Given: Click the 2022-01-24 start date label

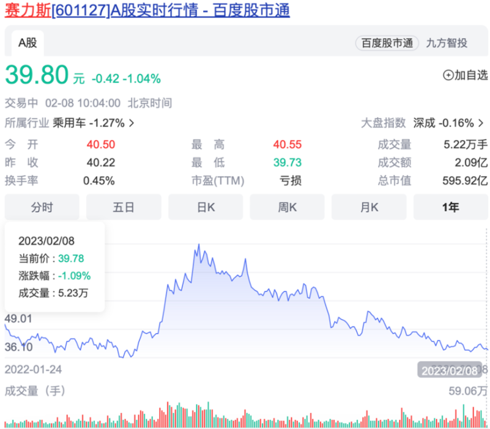Looking at the screenshot, I should pyautogui.click(x=33, y=370).
